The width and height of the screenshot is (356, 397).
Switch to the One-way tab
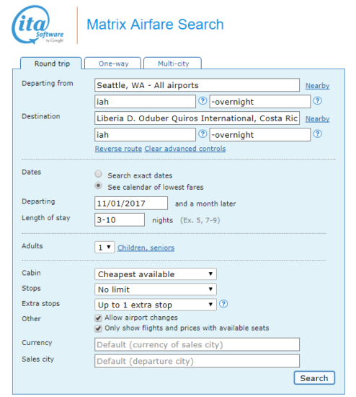pos(112,64)
